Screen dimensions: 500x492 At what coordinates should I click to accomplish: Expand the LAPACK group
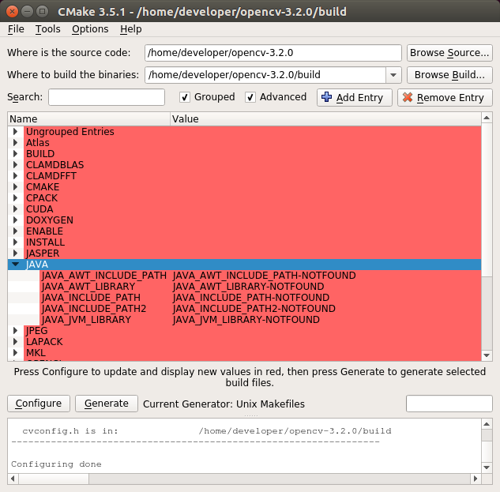pyautogui.click(x=15, y=341)
